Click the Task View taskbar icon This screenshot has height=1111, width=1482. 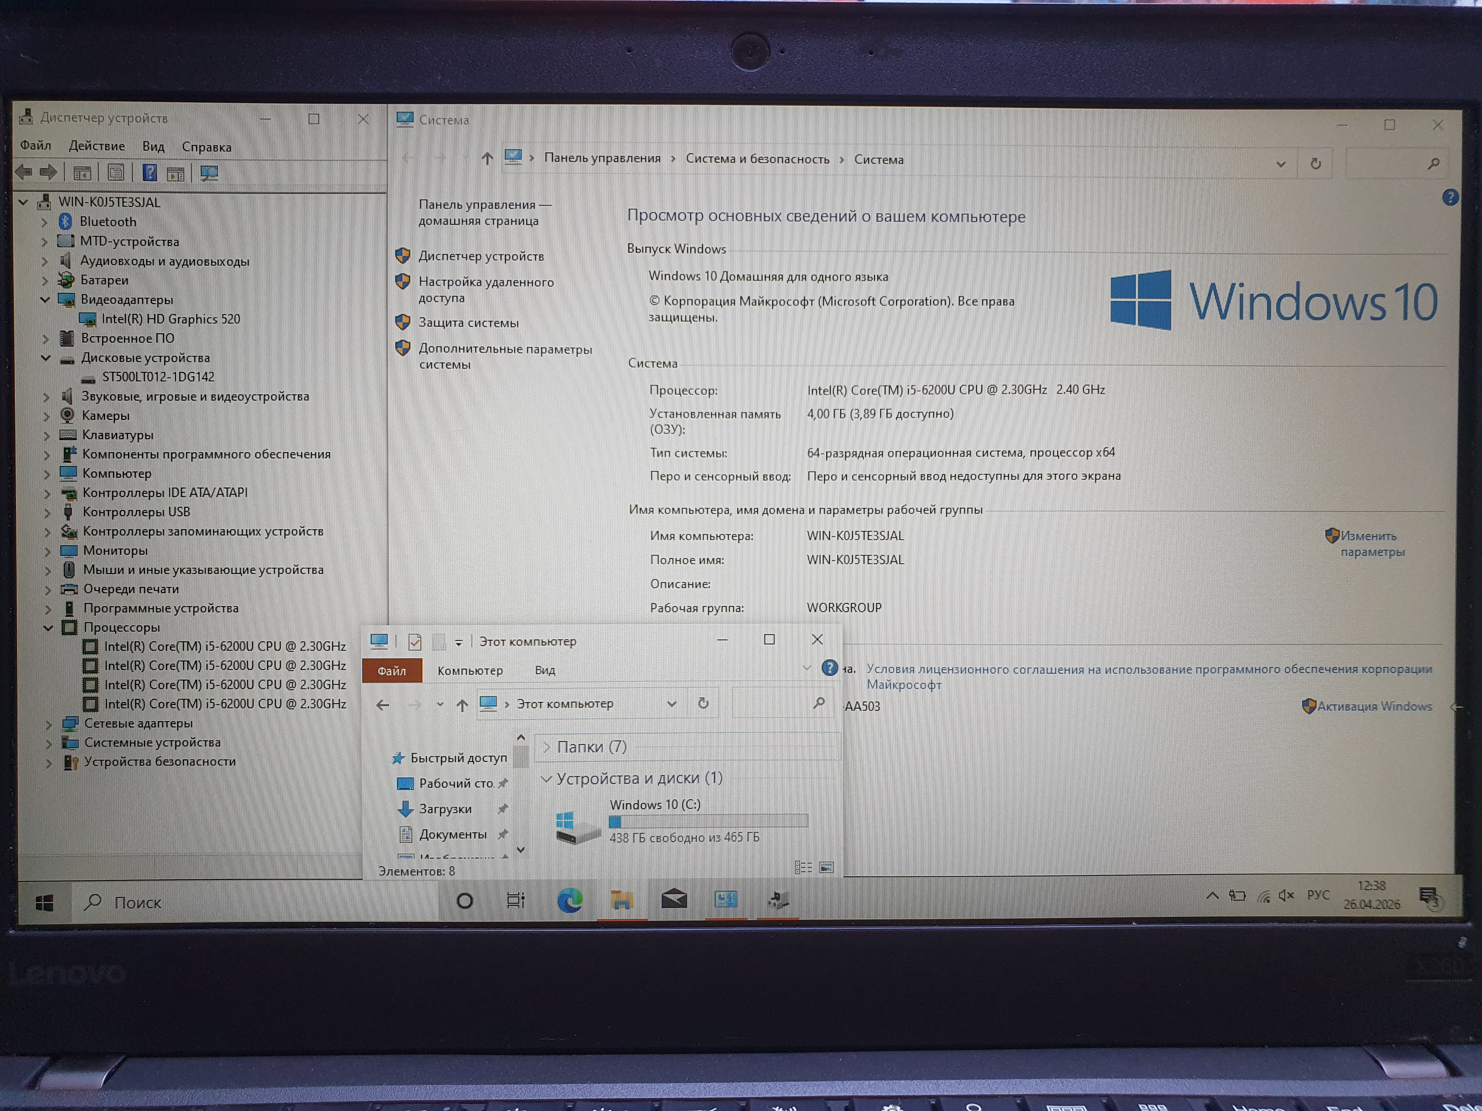click(515, 901)
